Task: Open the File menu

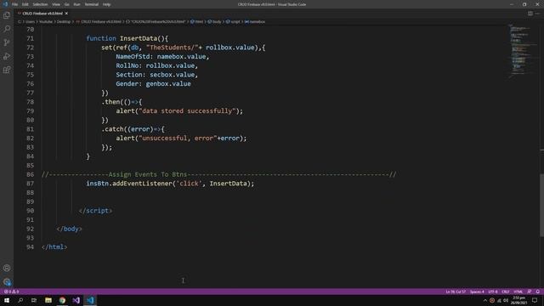Action: [x=15, y=4]
